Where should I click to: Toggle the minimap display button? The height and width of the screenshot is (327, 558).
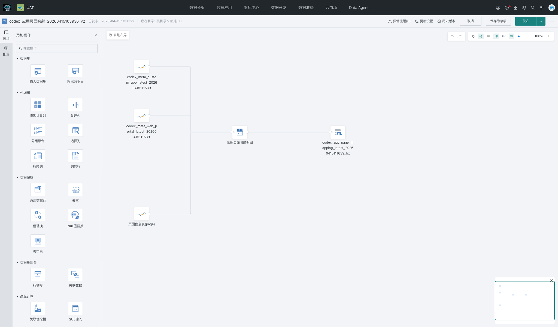click(496, 36)
